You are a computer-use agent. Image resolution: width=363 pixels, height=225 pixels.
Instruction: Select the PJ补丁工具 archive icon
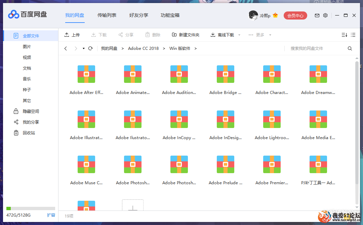[318, 164]
